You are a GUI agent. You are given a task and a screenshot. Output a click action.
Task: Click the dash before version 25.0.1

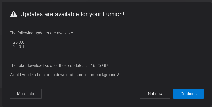pyautogui.click(x=11, y=47)
